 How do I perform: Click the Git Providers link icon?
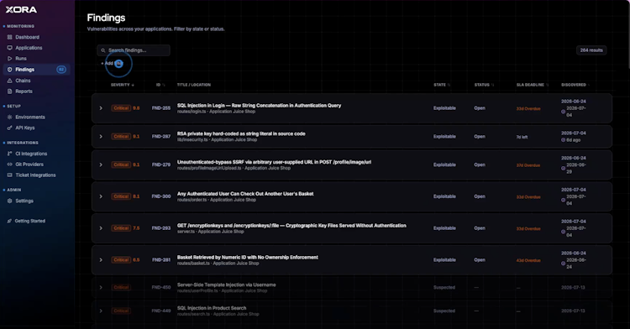tap(9, 164)
